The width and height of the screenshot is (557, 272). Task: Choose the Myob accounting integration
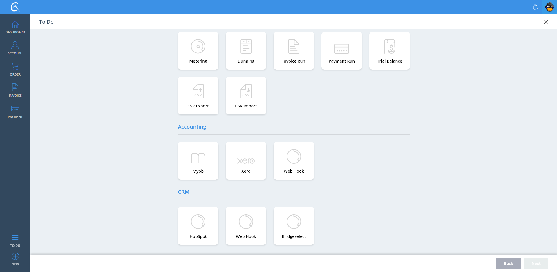pyautogui.click(x=198, y=161)
